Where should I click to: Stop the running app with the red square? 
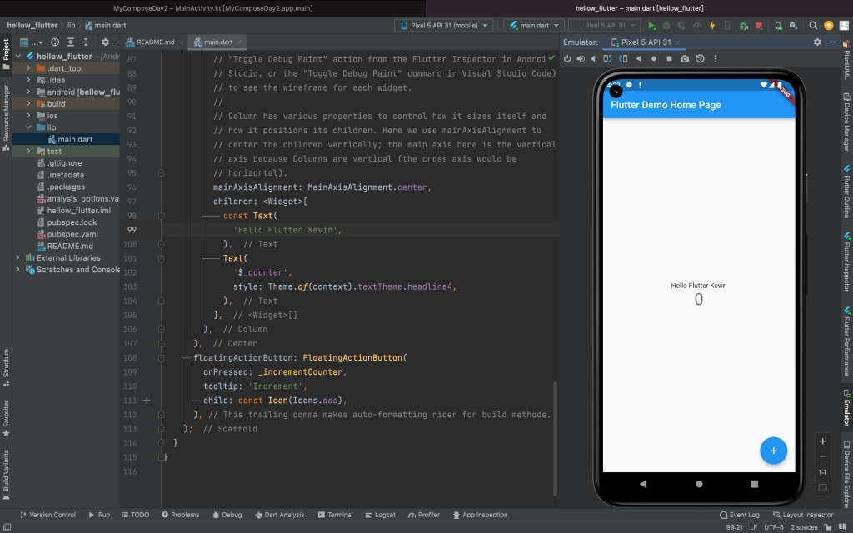click(758, 26)
